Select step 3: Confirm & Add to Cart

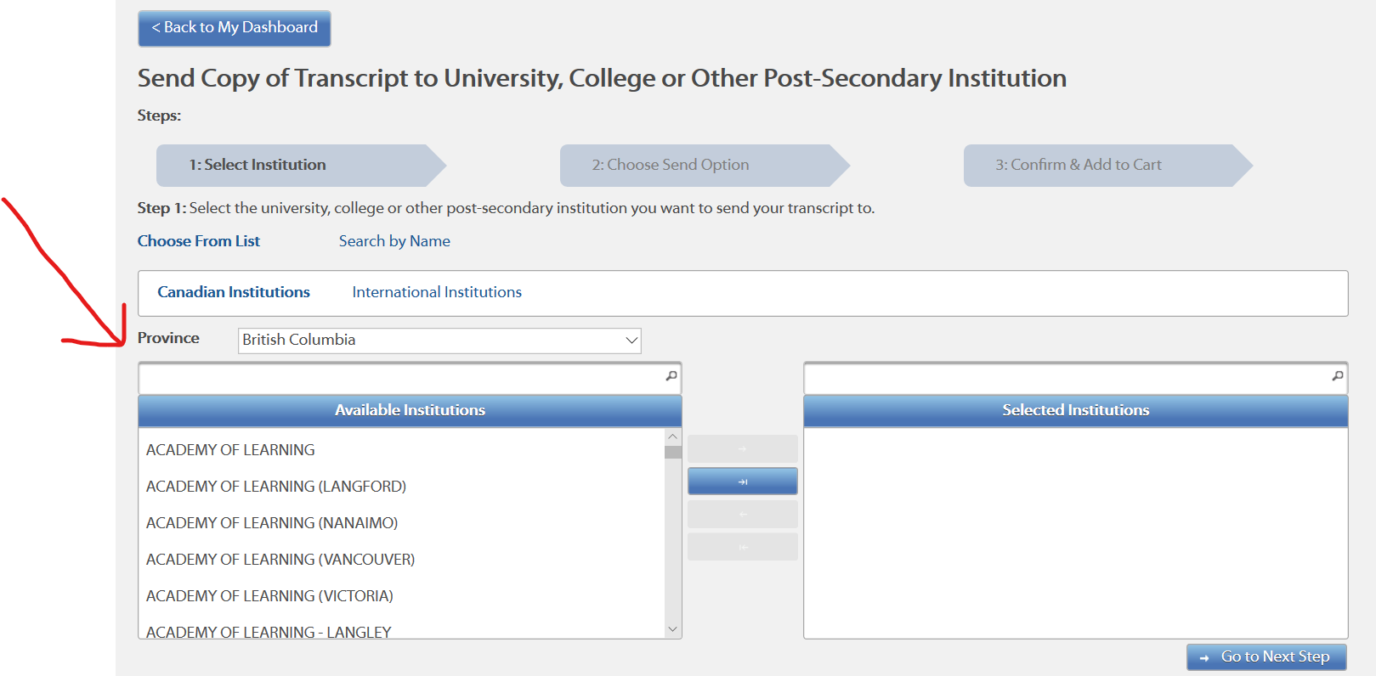pyautogui.click(x=1108, y=165)
